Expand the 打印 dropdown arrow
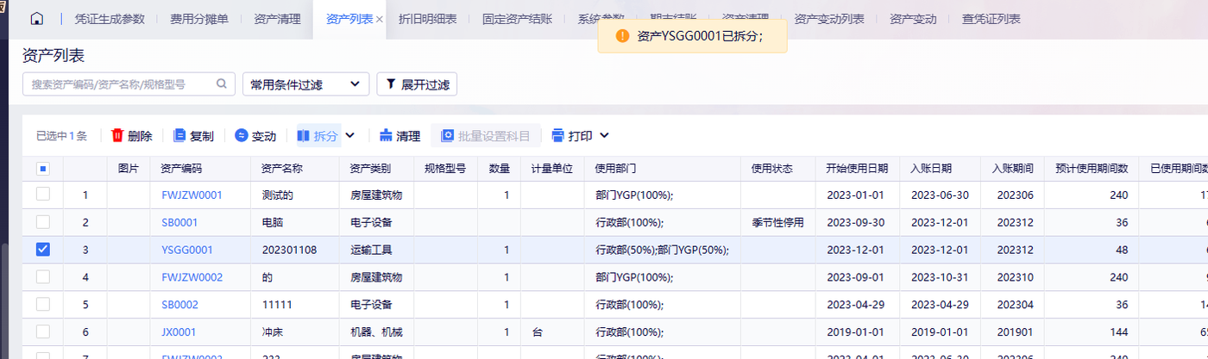Screen dimensions: 1208x359 [x=604, y=135]
